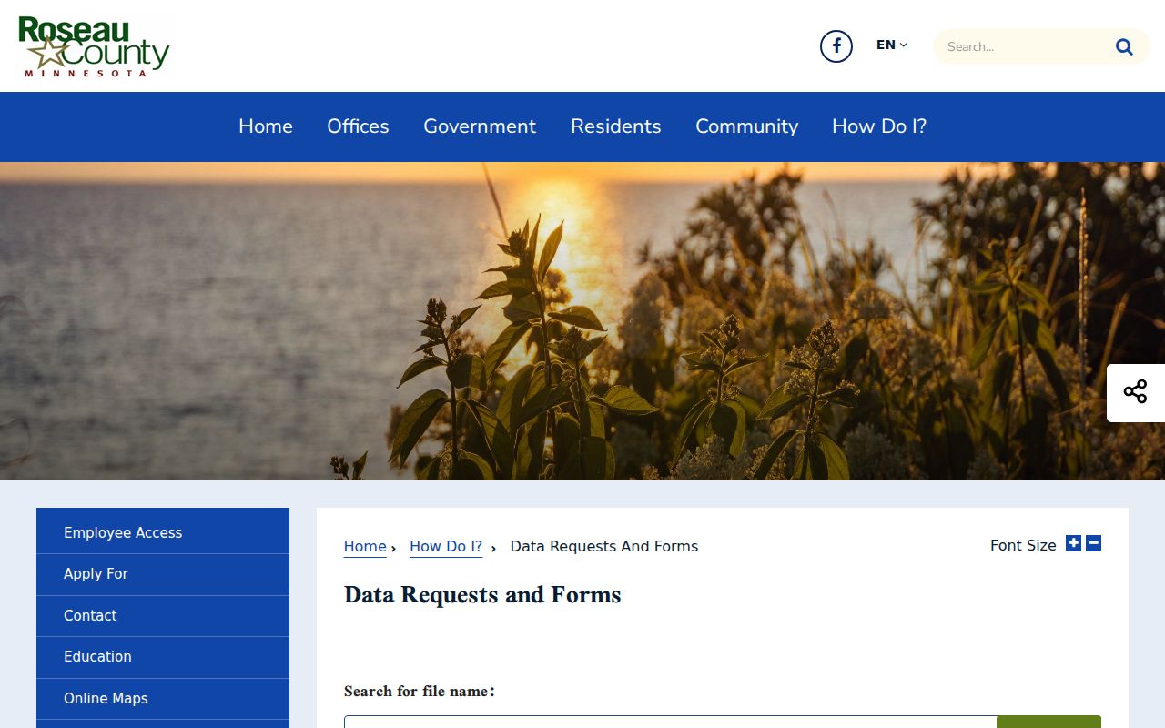This screenshot has width=1165, height=728.
Task: Open the share icon panel
Action: 1135,392
